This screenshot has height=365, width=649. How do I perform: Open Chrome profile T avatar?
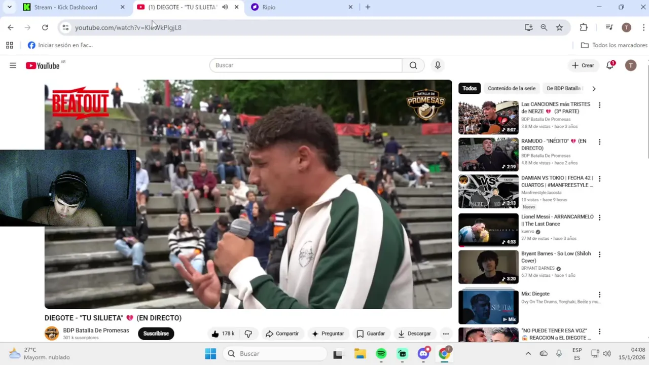point(626,27)
